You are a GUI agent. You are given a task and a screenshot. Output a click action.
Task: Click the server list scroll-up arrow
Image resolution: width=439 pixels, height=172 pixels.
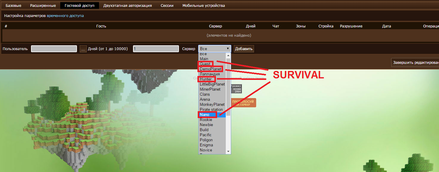228,55
